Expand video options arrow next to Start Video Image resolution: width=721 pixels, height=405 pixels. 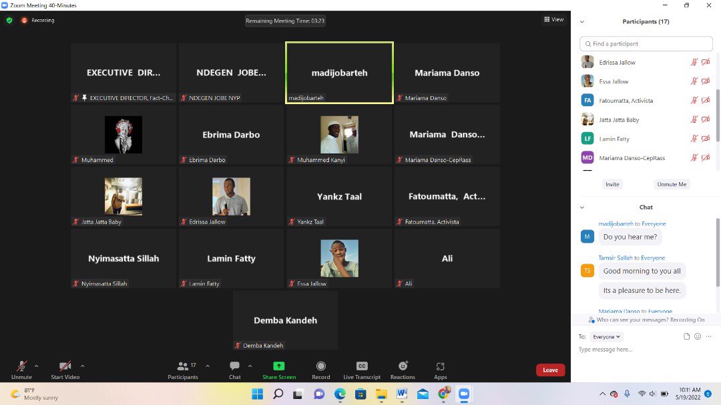coord(82,366)
